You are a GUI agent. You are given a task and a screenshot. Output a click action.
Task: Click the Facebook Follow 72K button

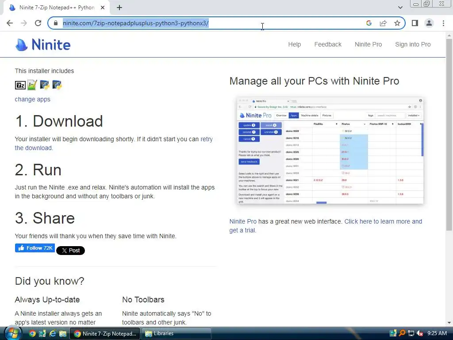point(35,248)
